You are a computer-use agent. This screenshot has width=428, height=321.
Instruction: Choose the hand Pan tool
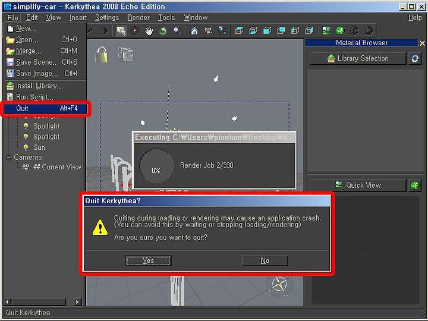(x=149, y=31)
